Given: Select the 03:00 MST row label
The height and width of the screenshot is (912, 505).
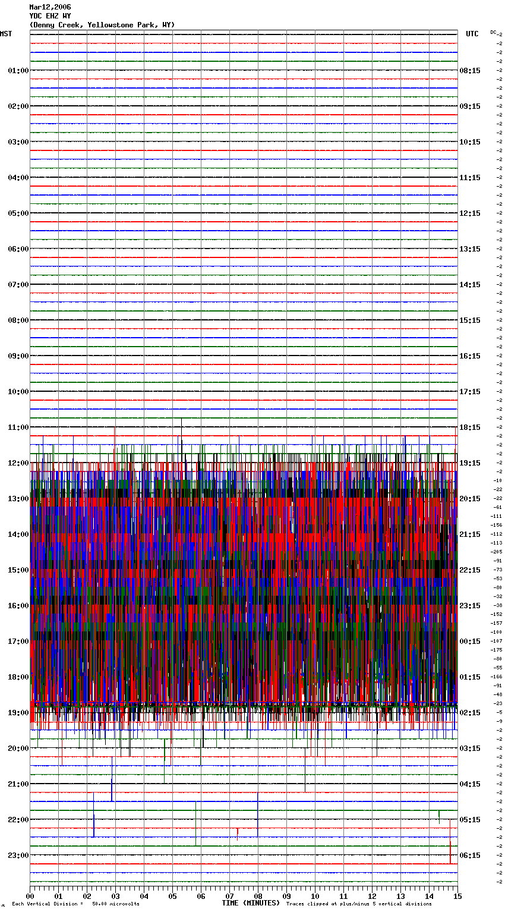Looking at the screenshot, I should [18, 142].
